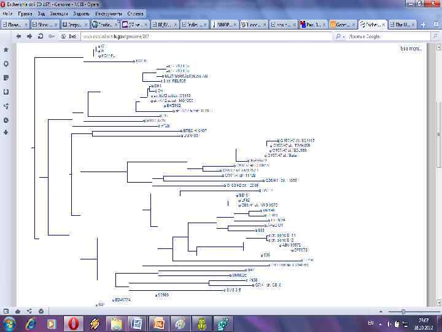Open the 'Инструменты' menu
The width and height of the screenshot is (442, 332).
[109, 14]
